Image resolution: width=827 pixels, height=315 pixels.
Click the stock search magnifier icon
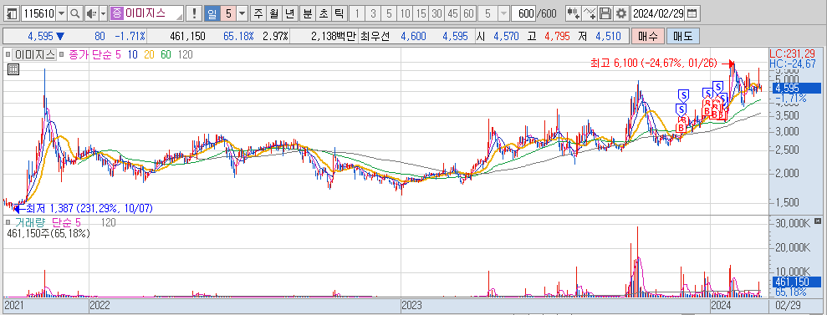[x=75, y=13]
